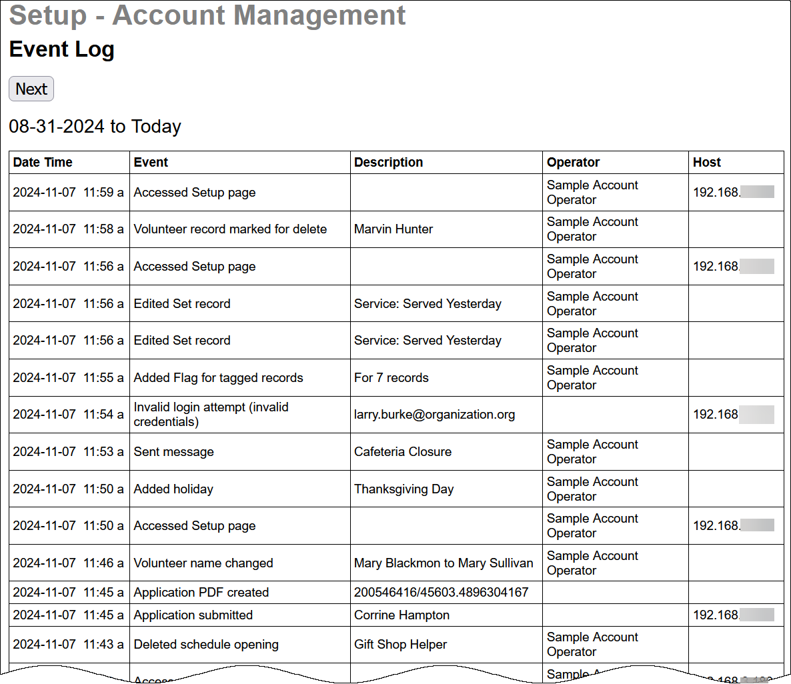
Task: Click the Description column header
Action: pyautogui.click(x=388, y=162)
